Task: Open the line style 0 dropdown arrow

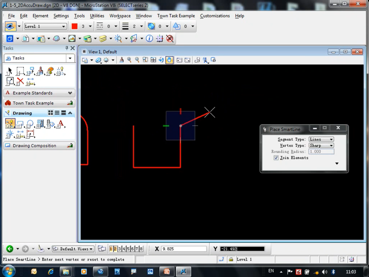Action: pos(116,26)
